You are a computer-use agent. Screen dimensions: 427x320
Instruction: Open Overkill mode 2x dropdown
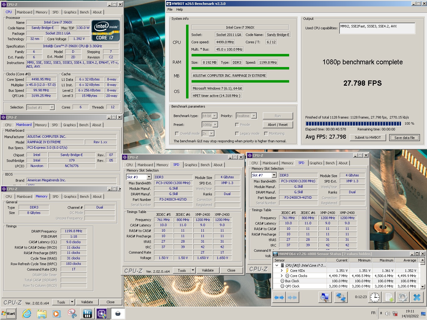[x=212, y=133]
